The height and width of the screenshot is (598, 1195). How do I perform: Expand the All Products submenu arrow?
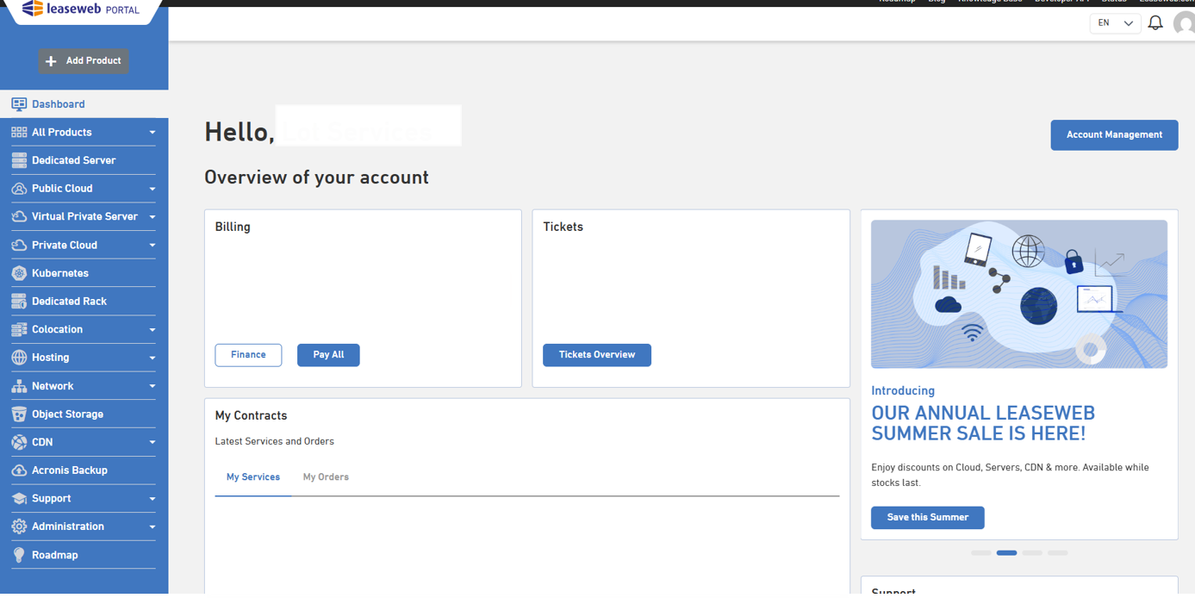tap(152, 133)
